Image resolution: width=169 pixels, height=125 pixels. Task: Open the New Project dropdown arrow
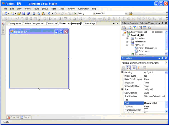9,14
